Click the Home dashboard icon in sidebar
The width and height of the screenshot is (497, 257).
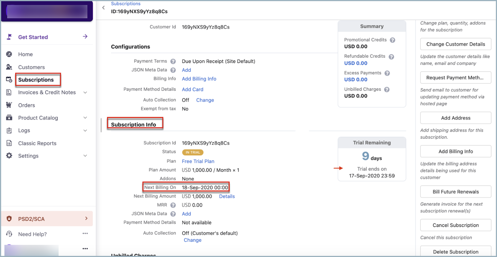click(9, 54)
